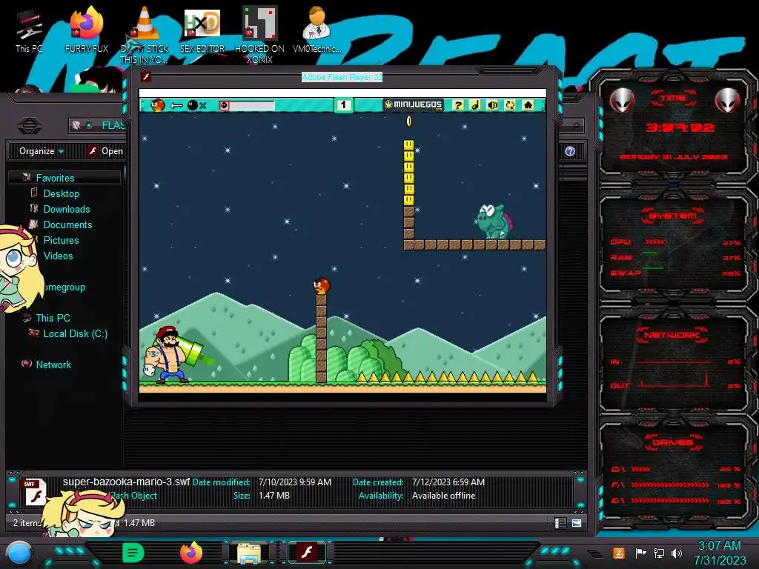Click the right alien head in TIME widget
Screen dimensions: 759x569
[728, 101]
